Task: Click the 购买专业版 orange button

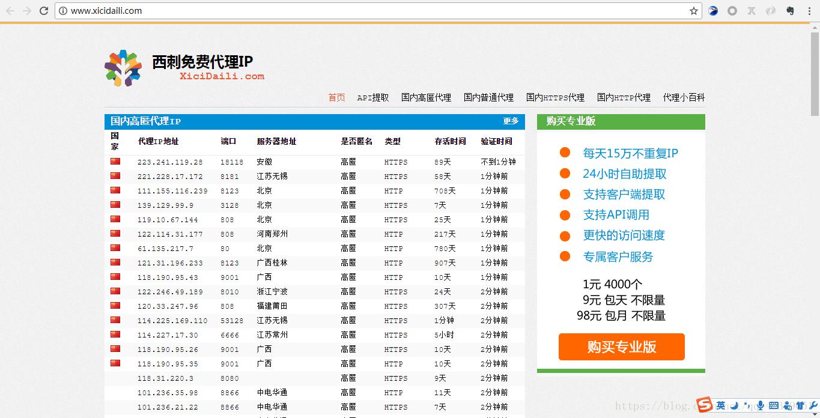Action: tap(621, 347)
